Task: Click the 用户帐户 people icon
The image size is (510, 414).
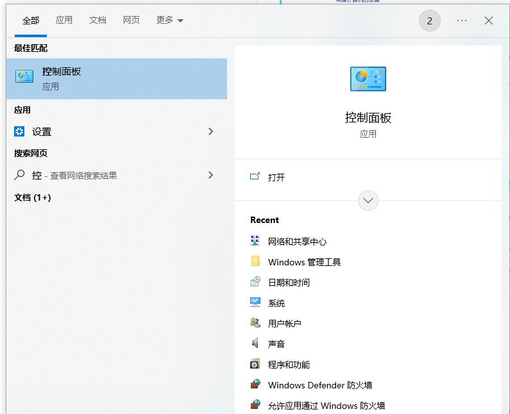Action: (255, 323)
